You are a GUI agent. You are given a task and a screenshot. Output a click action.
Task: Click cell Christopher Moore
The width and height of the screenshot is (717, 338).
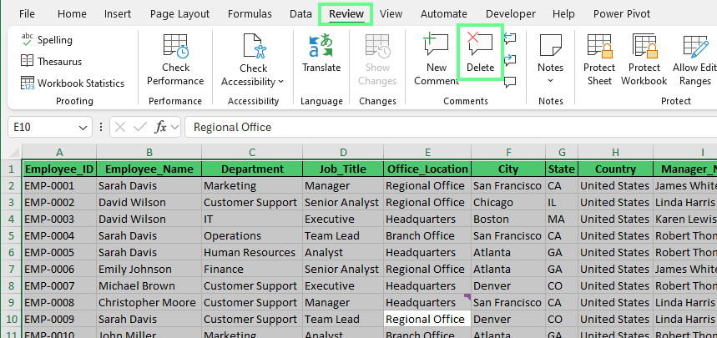pyautogui.click(x=149, y=302)
